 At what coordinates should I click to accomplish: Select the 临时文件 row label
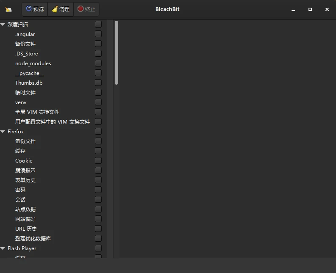point(25,93)
